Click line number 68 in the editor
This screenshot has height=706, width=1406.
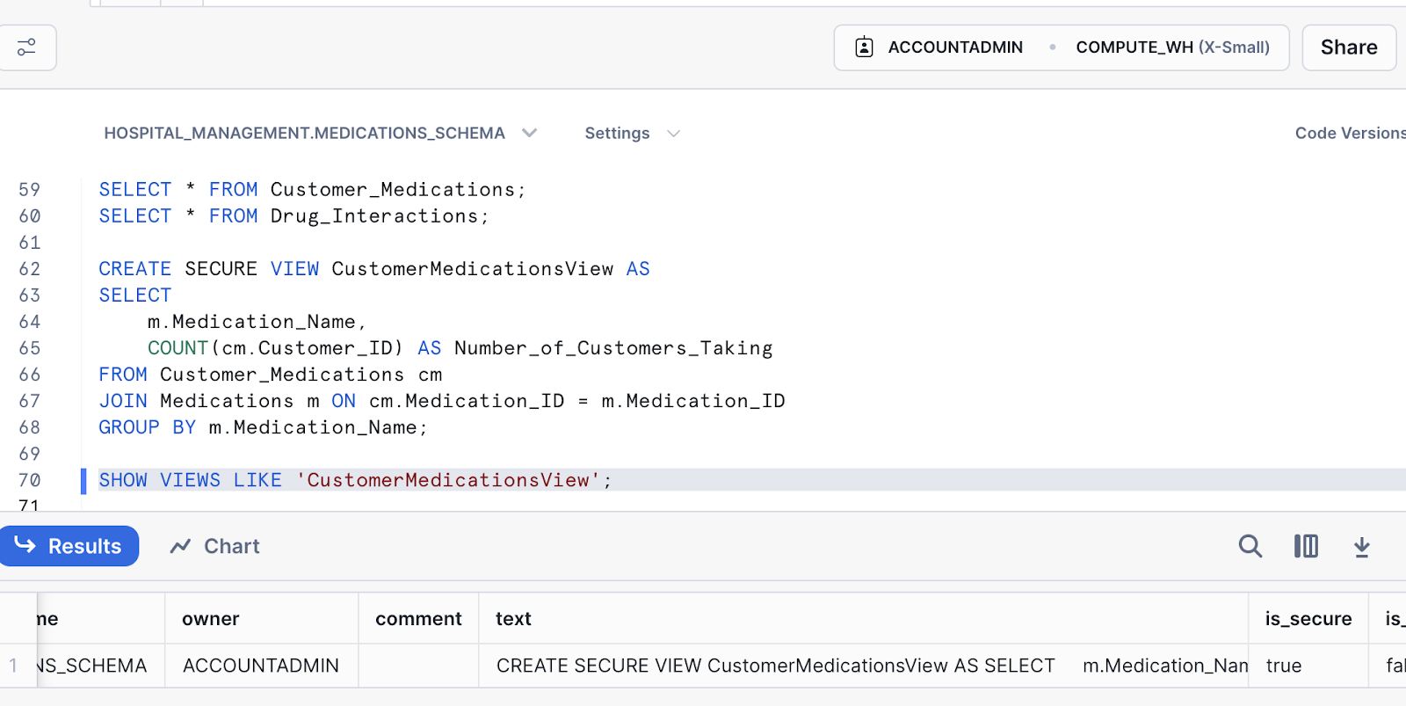pyautogui.click(x=30, y=427)
